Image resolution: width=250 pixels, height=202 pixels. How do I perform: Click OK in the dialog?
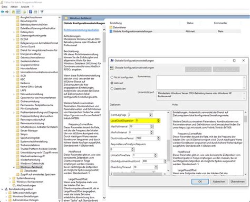point(200,182)
